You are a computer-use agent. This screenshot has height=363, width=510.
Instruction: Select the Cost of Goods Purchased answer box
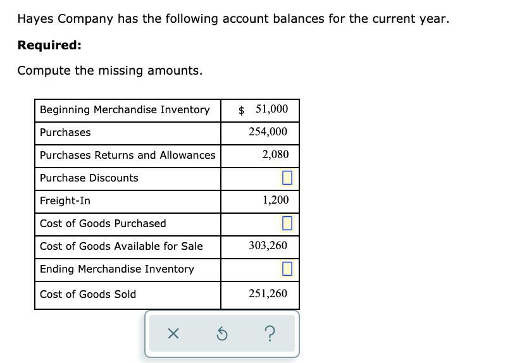287,223
